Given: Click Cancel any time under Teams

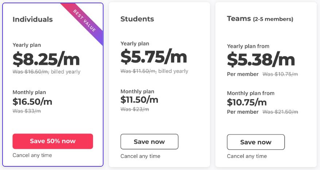Looking at the screenshot, I should pyautogui.click(x=247, y=156).
